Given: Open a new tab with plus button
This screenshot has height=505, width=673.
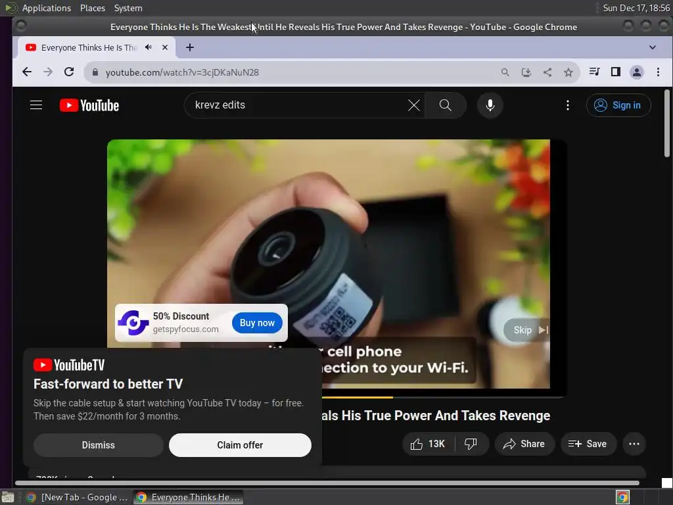Looking at the screenshot, I should (190, 47).
